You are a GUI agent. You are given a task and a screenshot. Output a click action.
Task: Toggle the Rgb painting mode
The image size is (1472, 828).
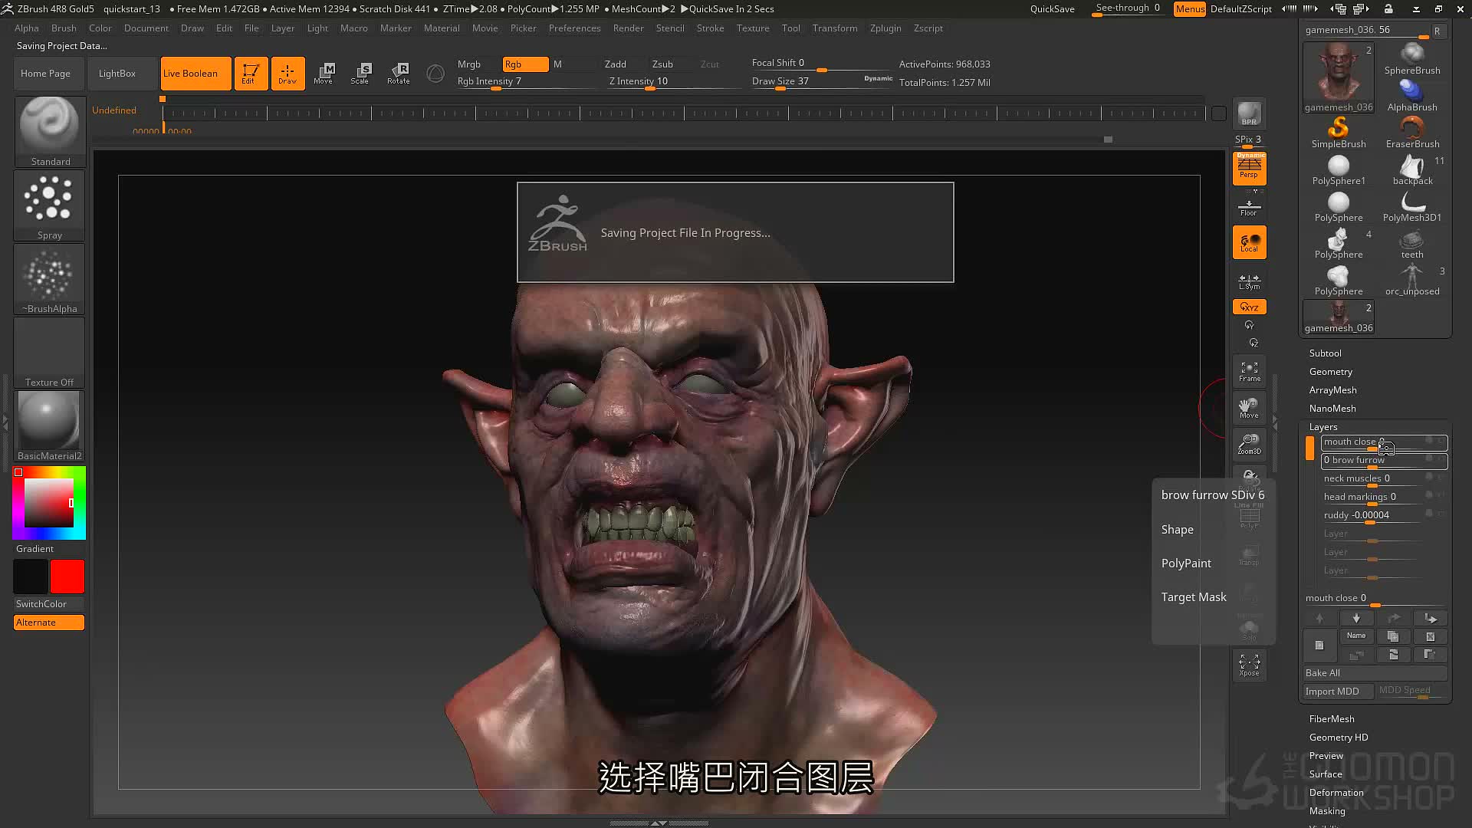525,64
